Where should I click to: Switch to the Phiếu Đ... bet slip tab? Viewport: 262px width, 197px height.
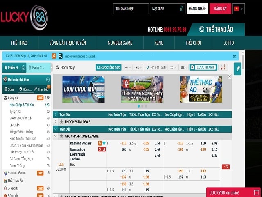click(14, 68)
